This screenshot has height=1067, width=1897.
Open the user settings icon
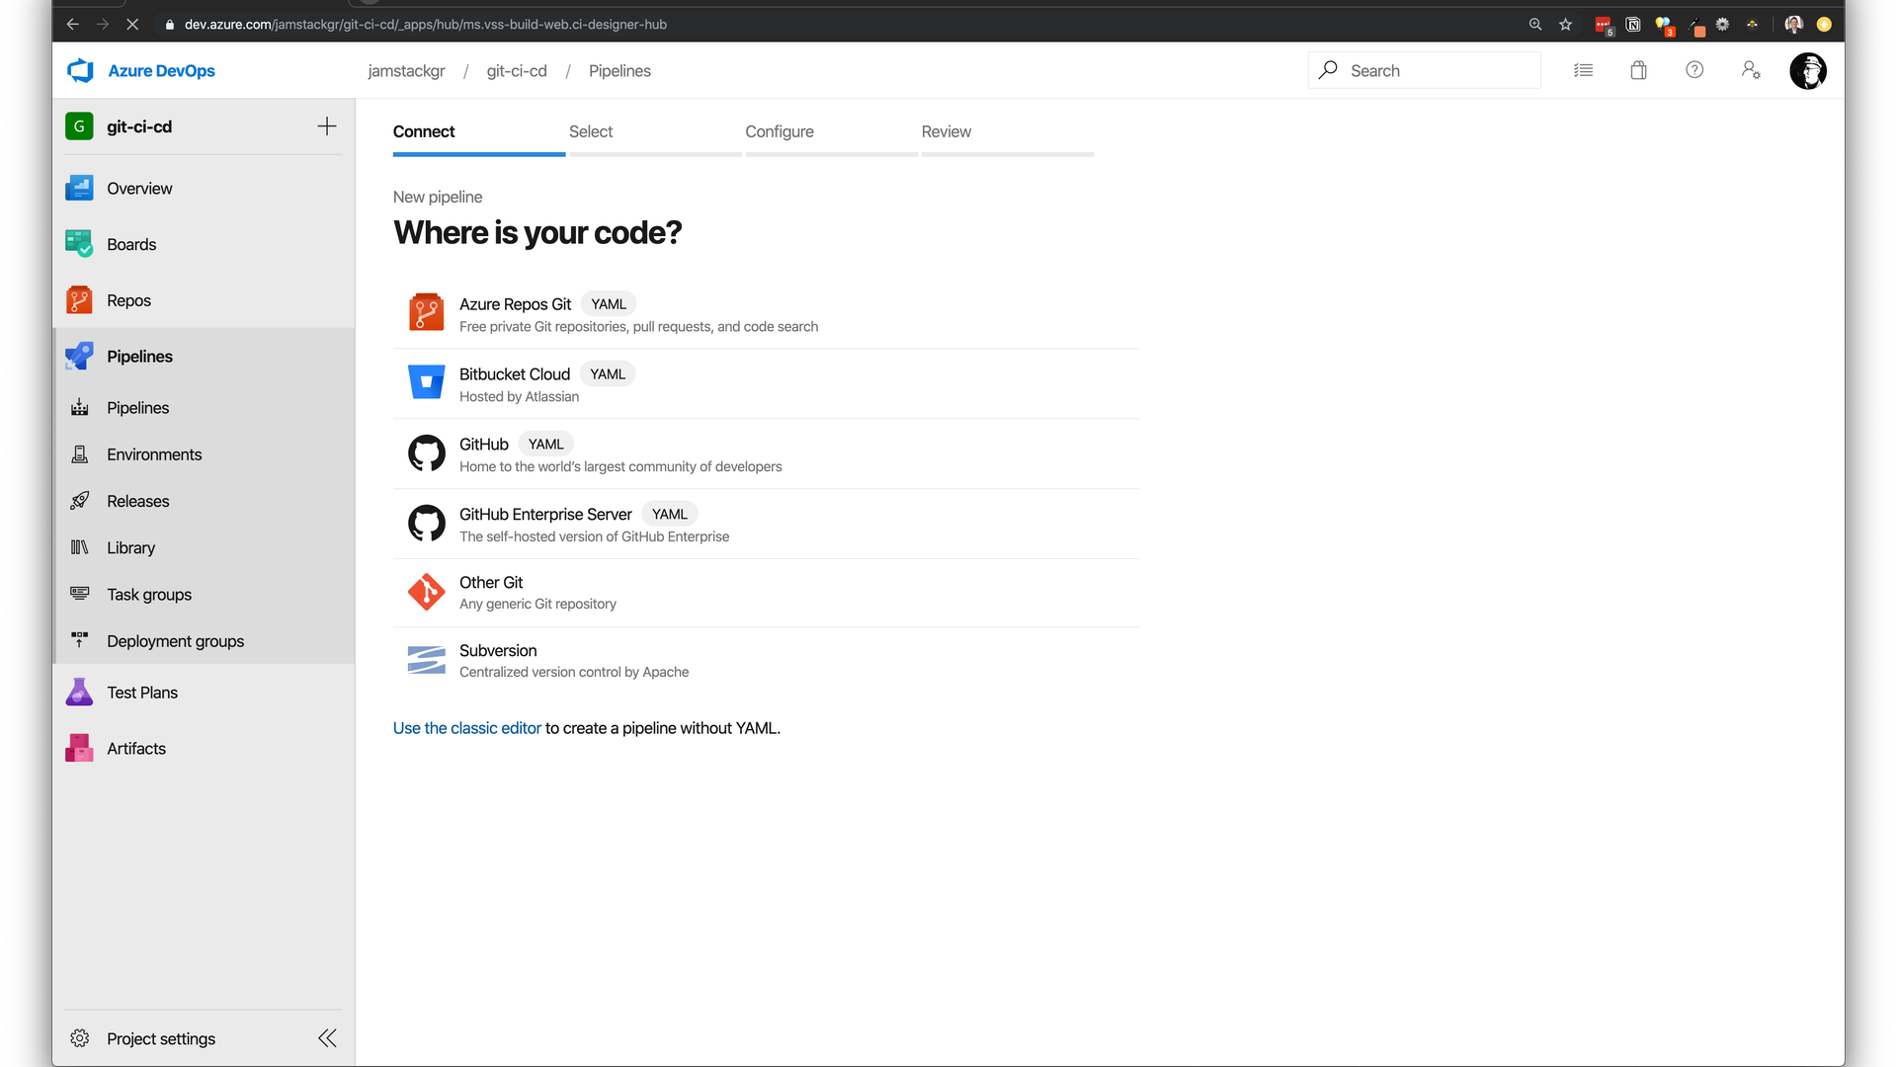[x=1751, y=70]
